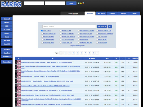Click the second login field before Login button

click(x=55, y=3)
